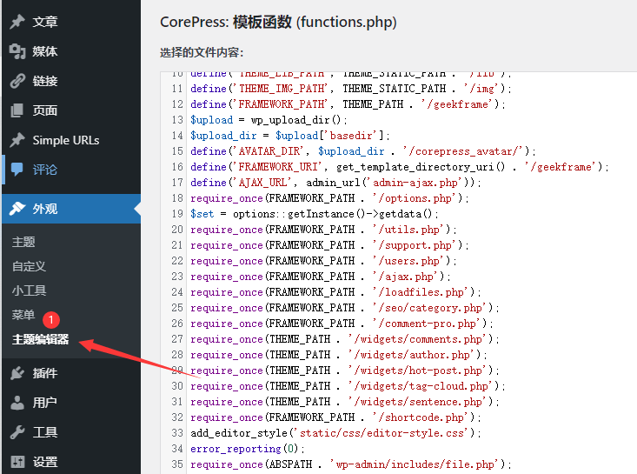Open the 主题编辑器 theme editor

click(40, 339)
